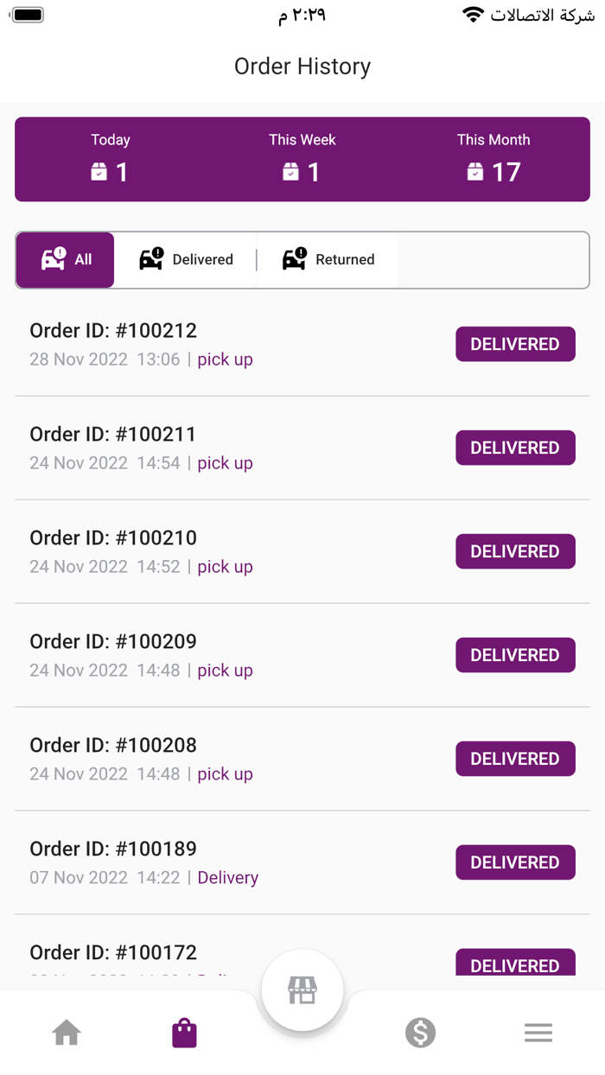Tap the This Week orders box icon
605x1075 pixels.
291,172
